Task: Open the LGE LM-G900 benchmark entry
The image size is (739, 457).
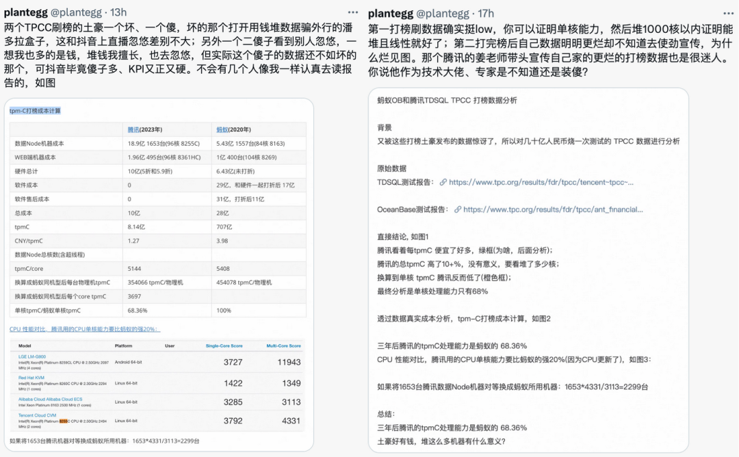Action: [x=32, y=356]
